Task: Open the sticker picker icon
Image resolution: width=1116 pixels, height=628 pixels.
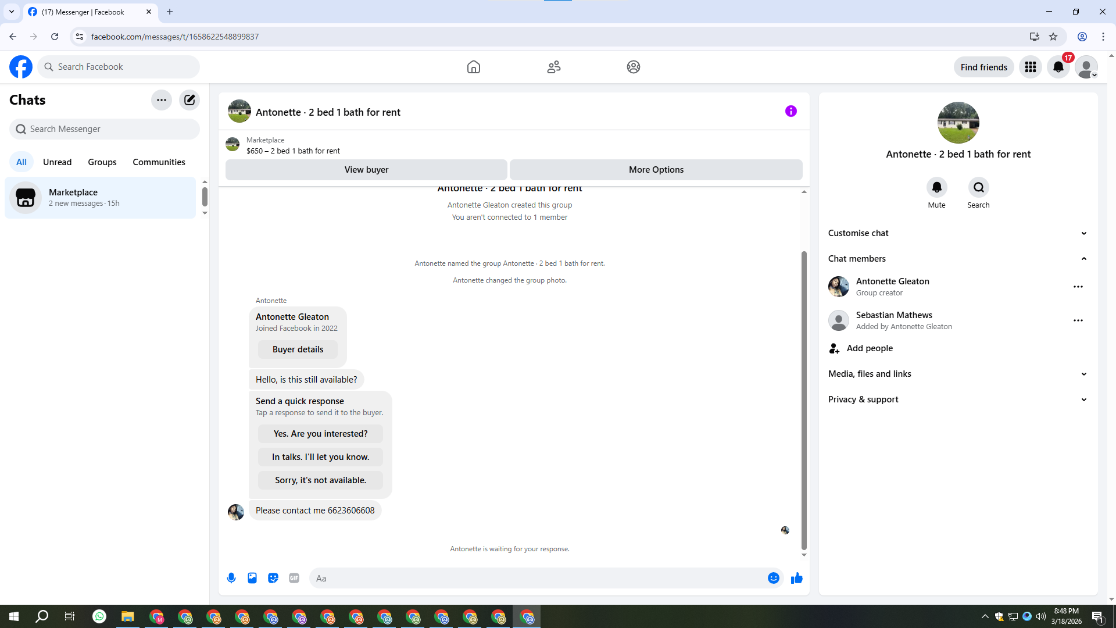Action: click(273, 578)
